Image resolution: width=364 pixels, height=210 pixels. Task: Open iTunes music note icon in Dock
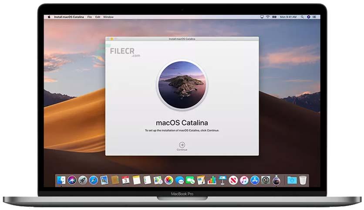pyautogui.click(x=244, y=180)
